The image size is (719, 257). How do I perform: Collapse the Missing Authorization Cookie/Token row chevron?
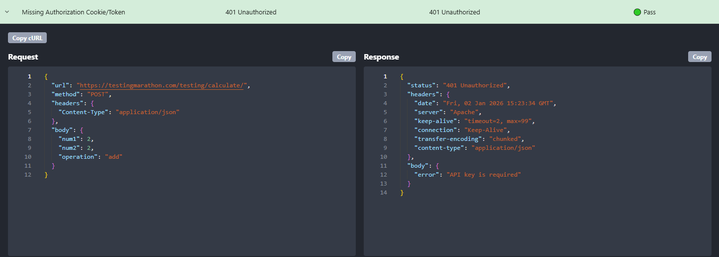(x=7, y=12)
